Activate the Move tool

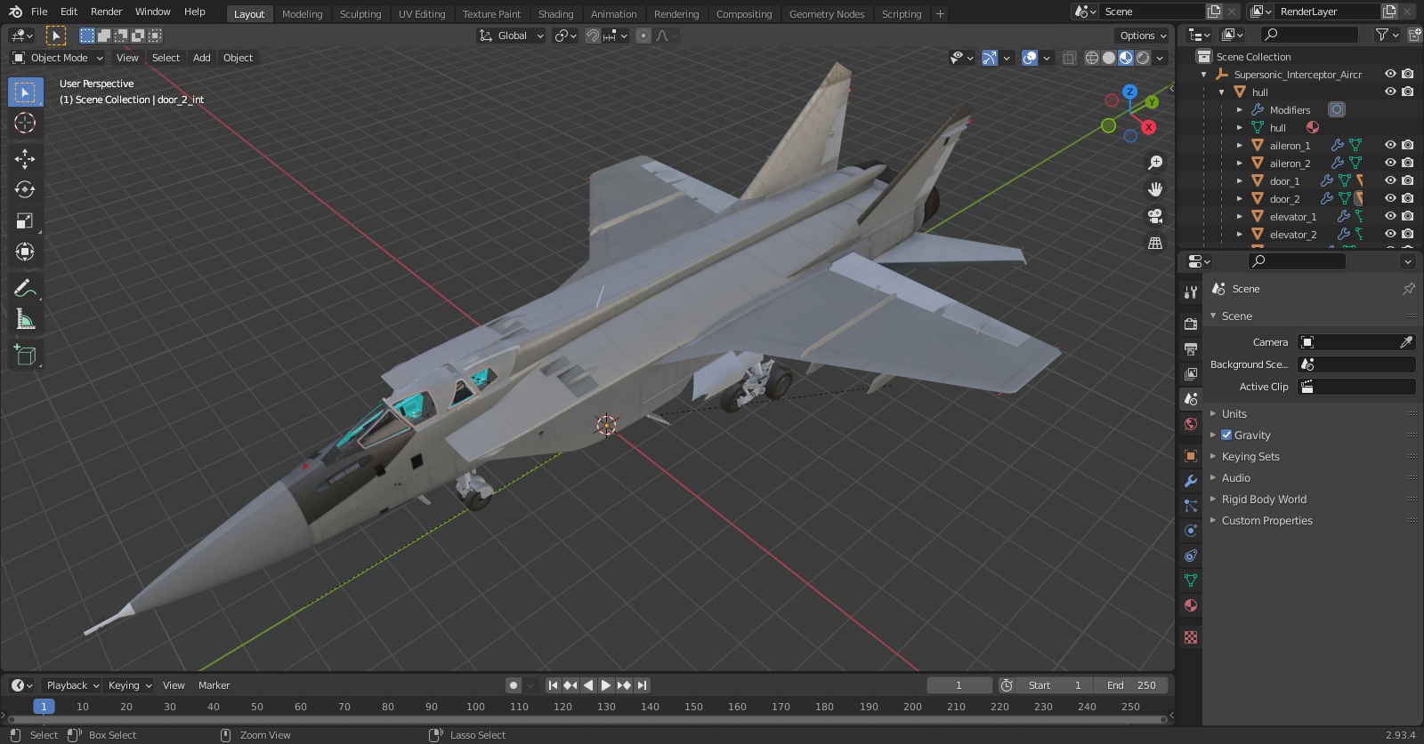(x=25, y=158)
